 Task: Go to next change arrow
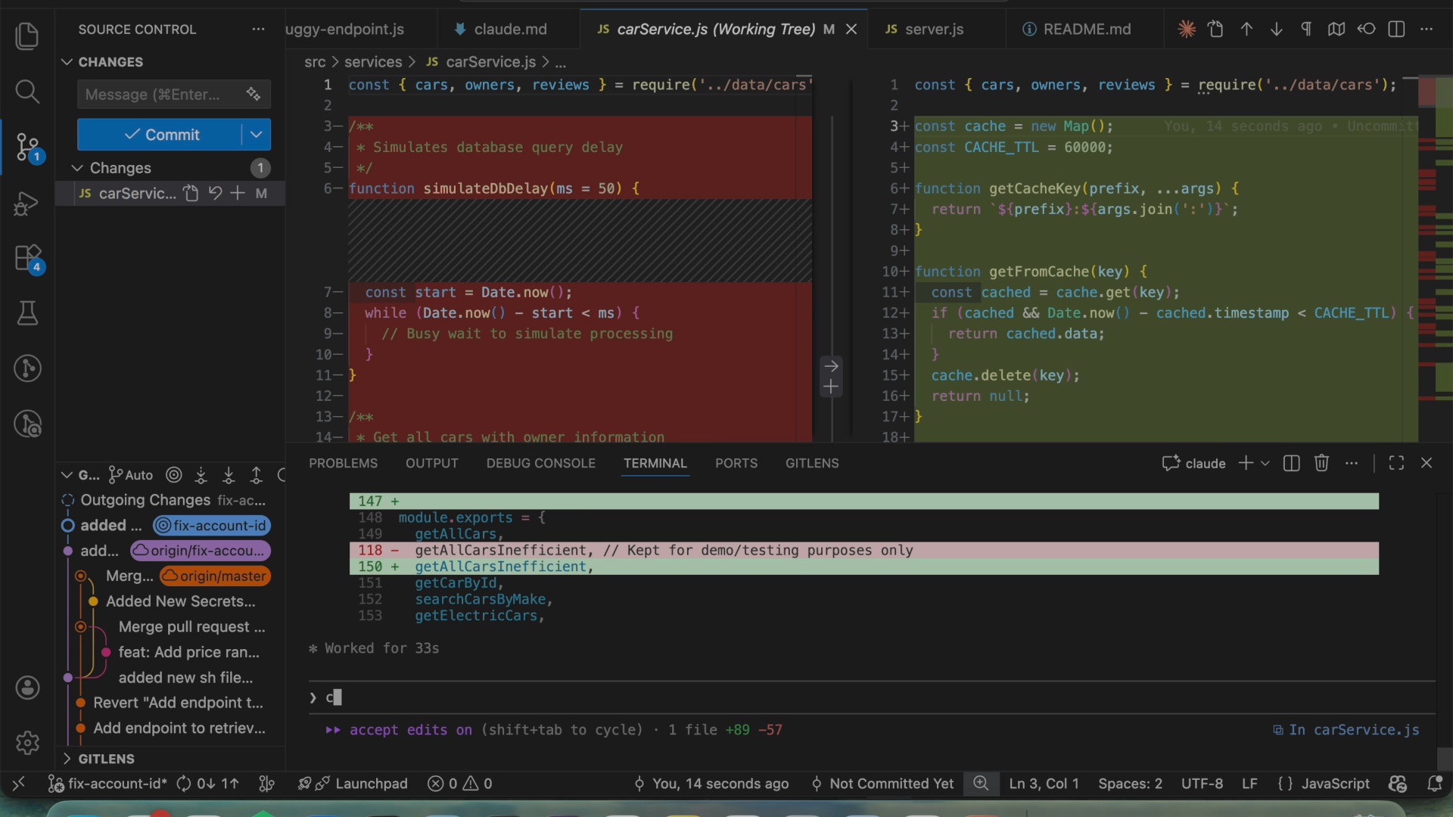pyautogui.click(x=1277, y=30)
